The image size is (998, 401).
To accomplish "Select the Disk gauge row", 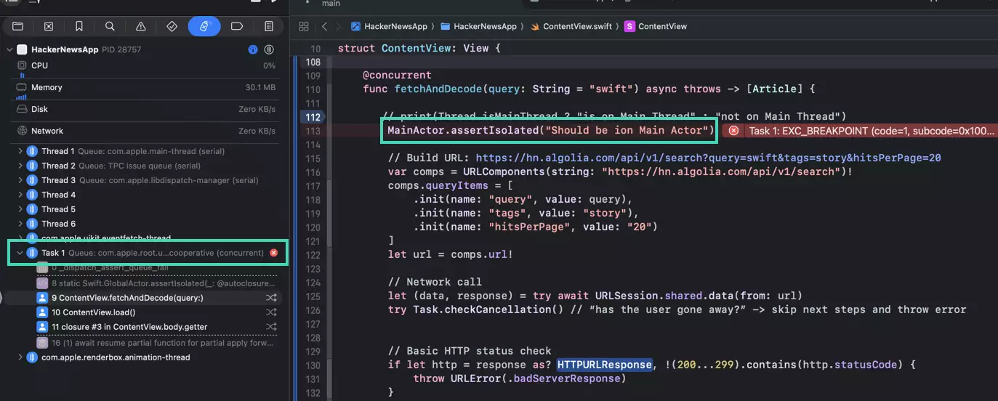I will (145, 109).
